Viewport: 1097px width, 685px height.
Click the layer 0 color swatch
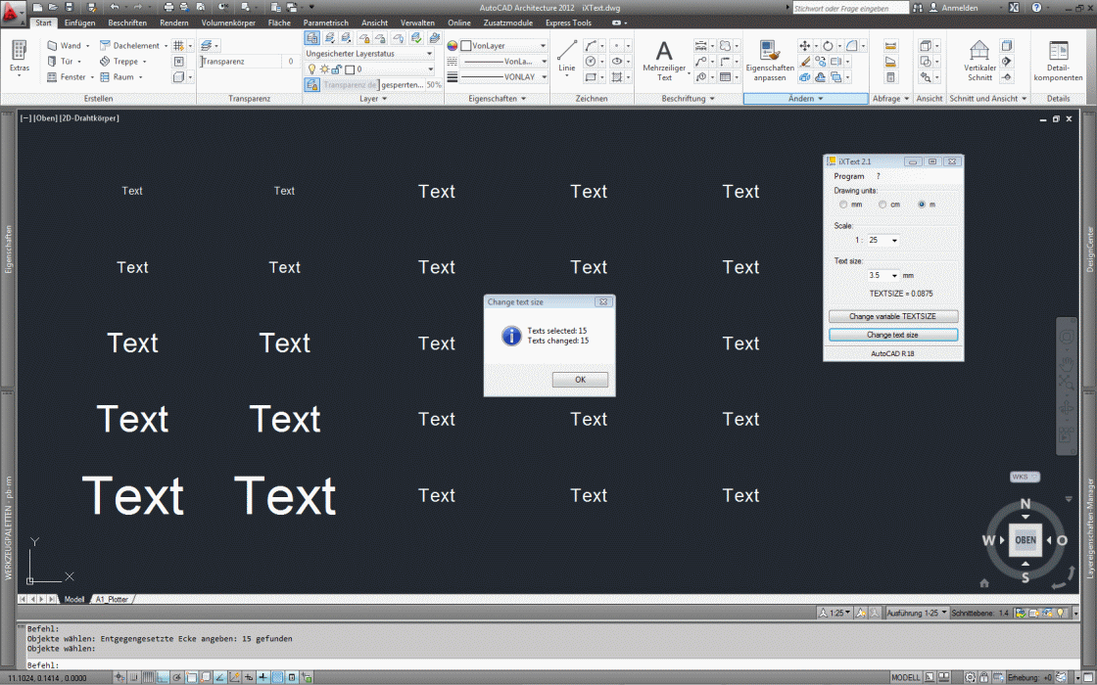(x=350, y=69)
